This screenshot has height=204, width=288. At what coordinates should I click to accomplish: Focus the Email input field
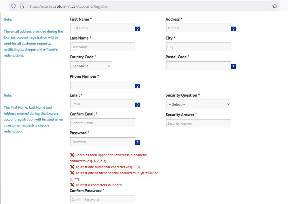pyautogui.click(x=103, y=104)
